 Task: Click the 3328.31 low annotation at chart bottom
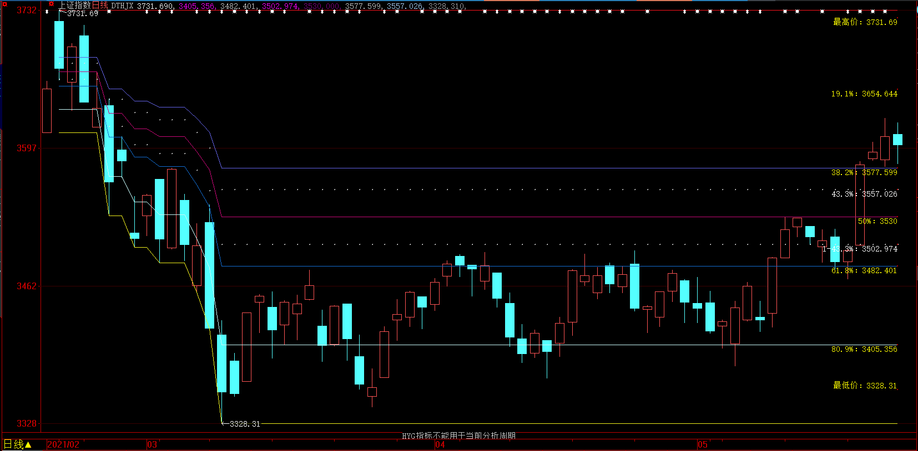pos(245,424)
